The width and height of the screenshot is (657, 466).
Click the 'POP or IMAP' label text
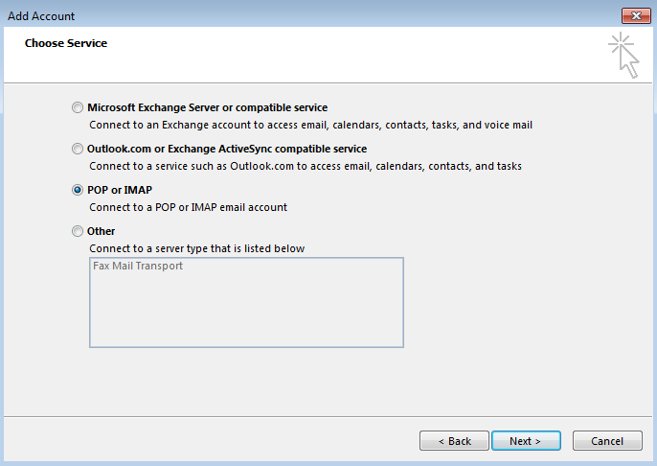pos(120,190)
